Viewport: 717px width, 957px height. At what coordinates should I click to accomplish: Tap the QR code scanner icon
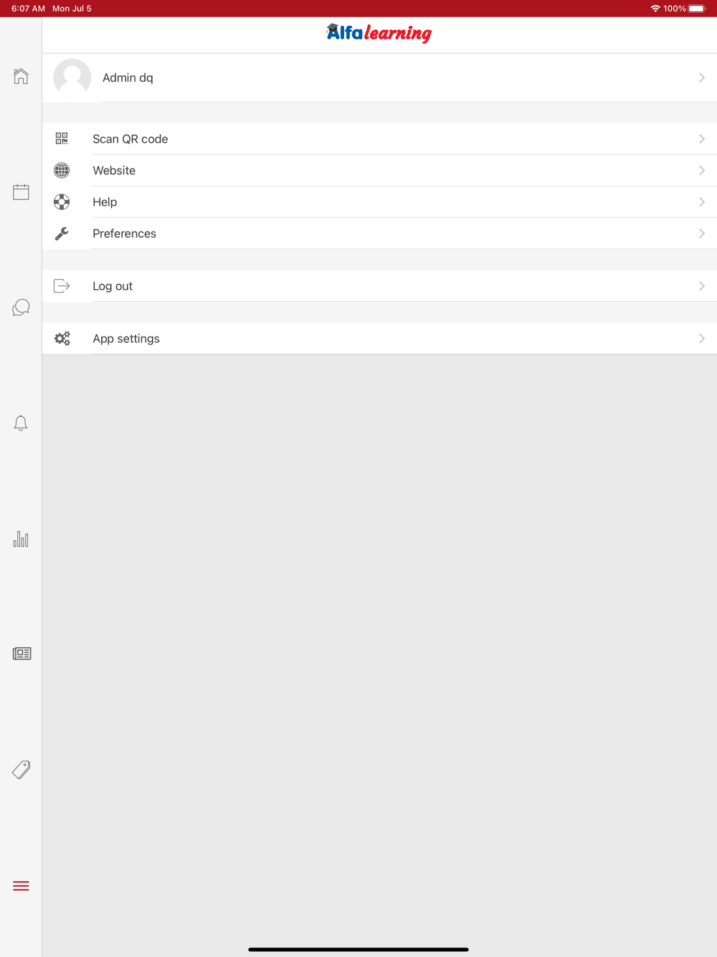tap(62, 138)
